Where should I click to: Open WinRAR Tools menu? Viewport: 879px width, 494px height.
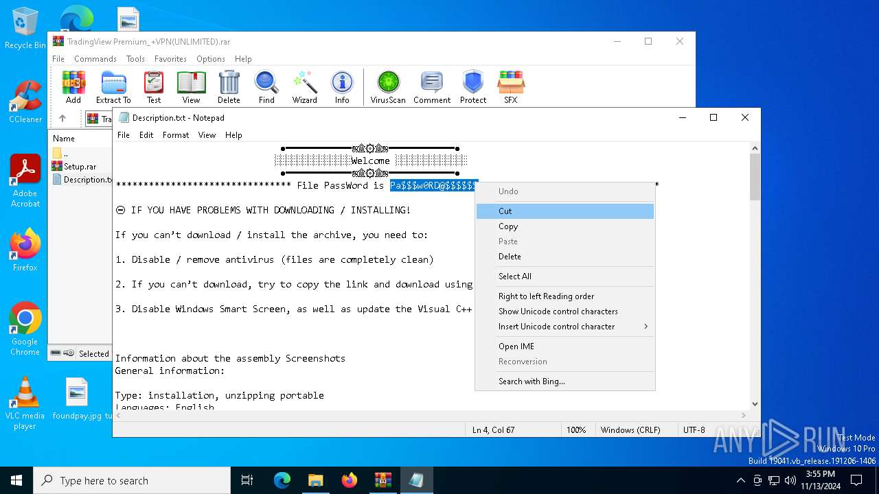[135, 59]
